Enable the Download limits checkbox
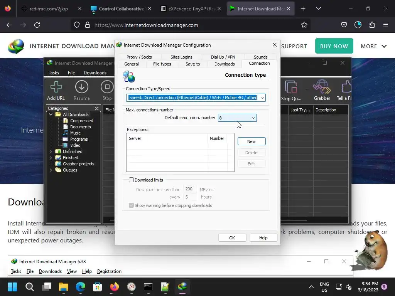Image resolution: width=395 pixels, height=296 pixels. pyautogui.click(x=131, y=180)
